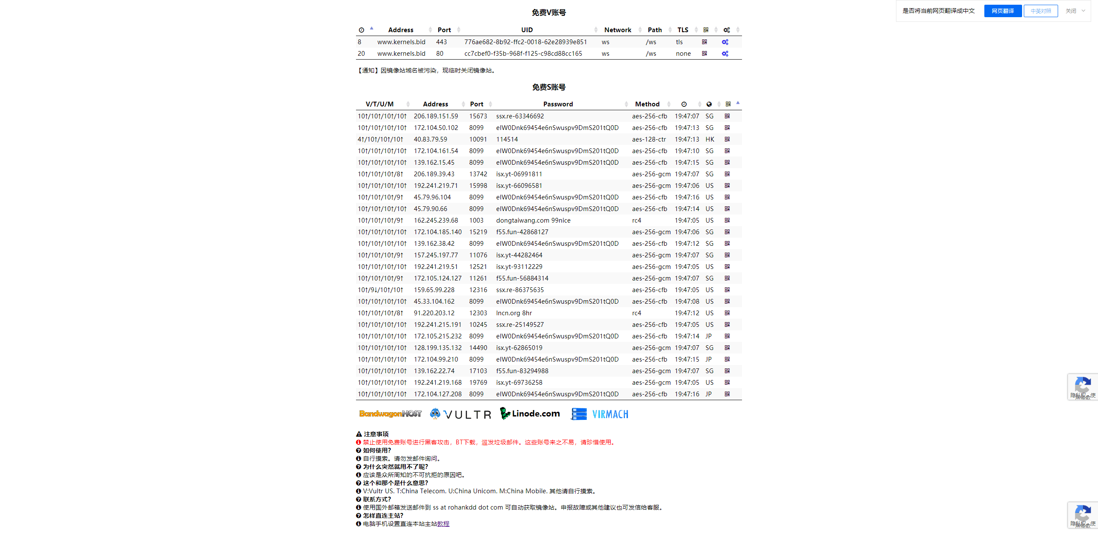
Task: Click QR icon for 162.245.239.68 rc4 row
Action: tap(727, 220)
